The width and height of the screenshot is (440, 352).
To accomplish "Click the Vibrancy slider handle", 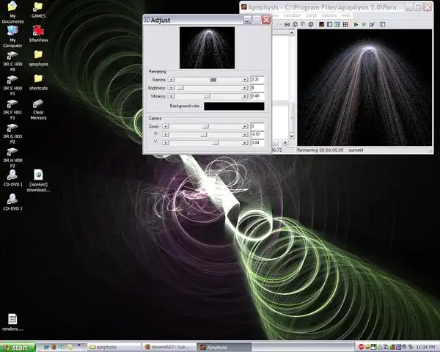I will tap(207, 95).
